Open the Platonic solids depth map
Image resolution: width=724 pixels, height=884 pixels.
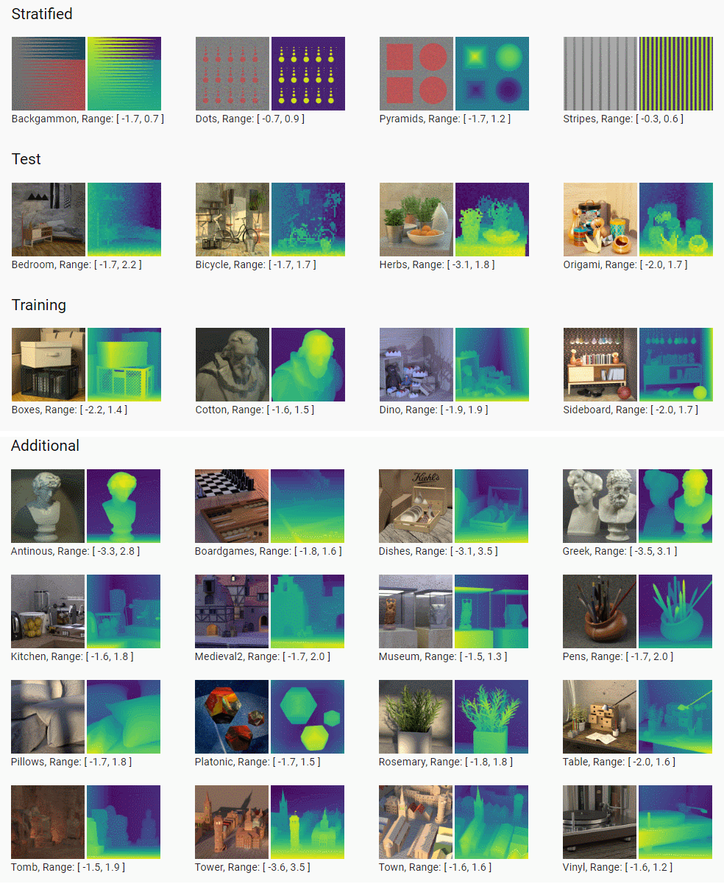pyautogui.click(x=308, y=717)
